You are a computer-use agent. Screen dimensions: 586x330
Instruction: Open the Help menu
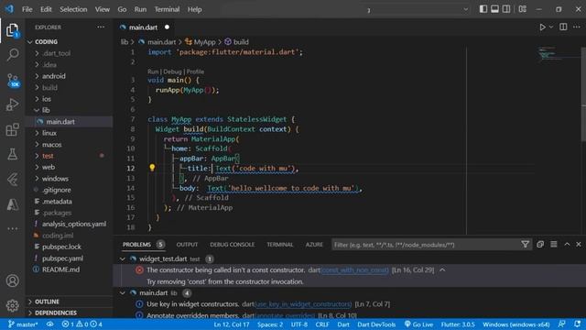pos(194,9)
